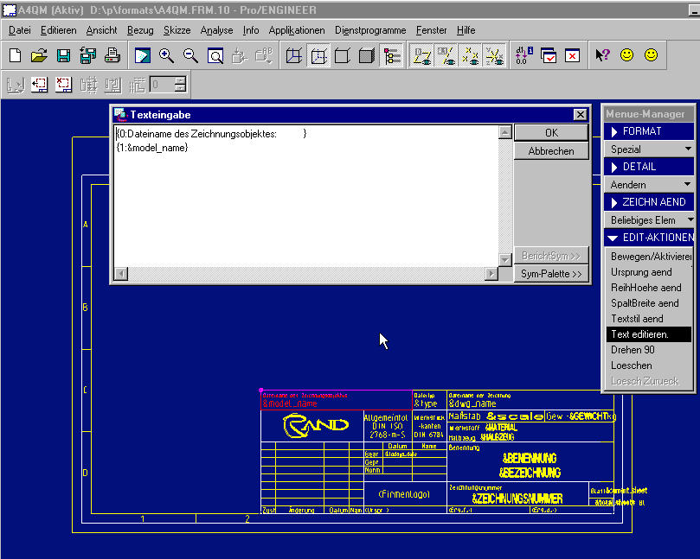Select the zoom out magnifier icon
Image resolution: width=700 pixels, height=559 pixels.
(190, 55)
